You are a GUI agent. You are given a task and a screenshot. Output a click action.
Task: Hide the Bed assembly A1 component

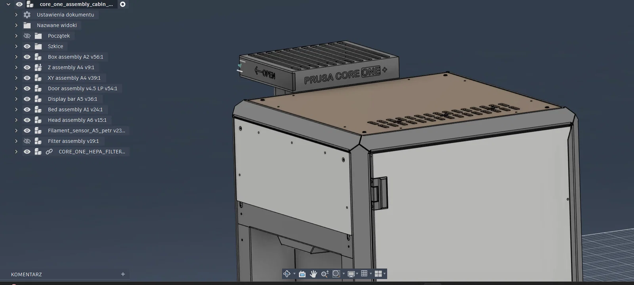[x=27, y=109]
